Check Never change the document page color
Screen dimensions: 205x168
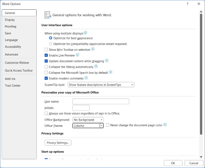click(x=108, y=125)
